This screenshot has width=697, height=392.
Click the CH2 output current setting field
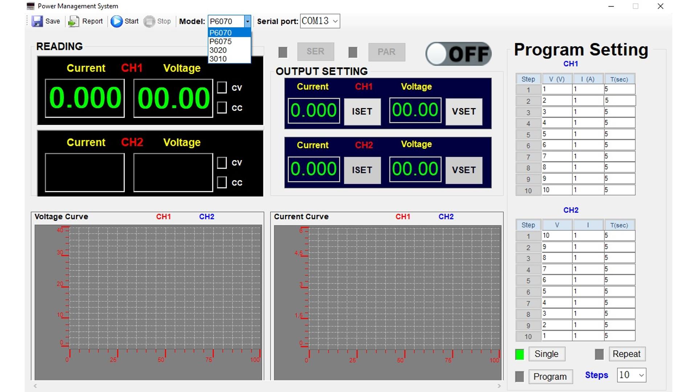(314, 169)
